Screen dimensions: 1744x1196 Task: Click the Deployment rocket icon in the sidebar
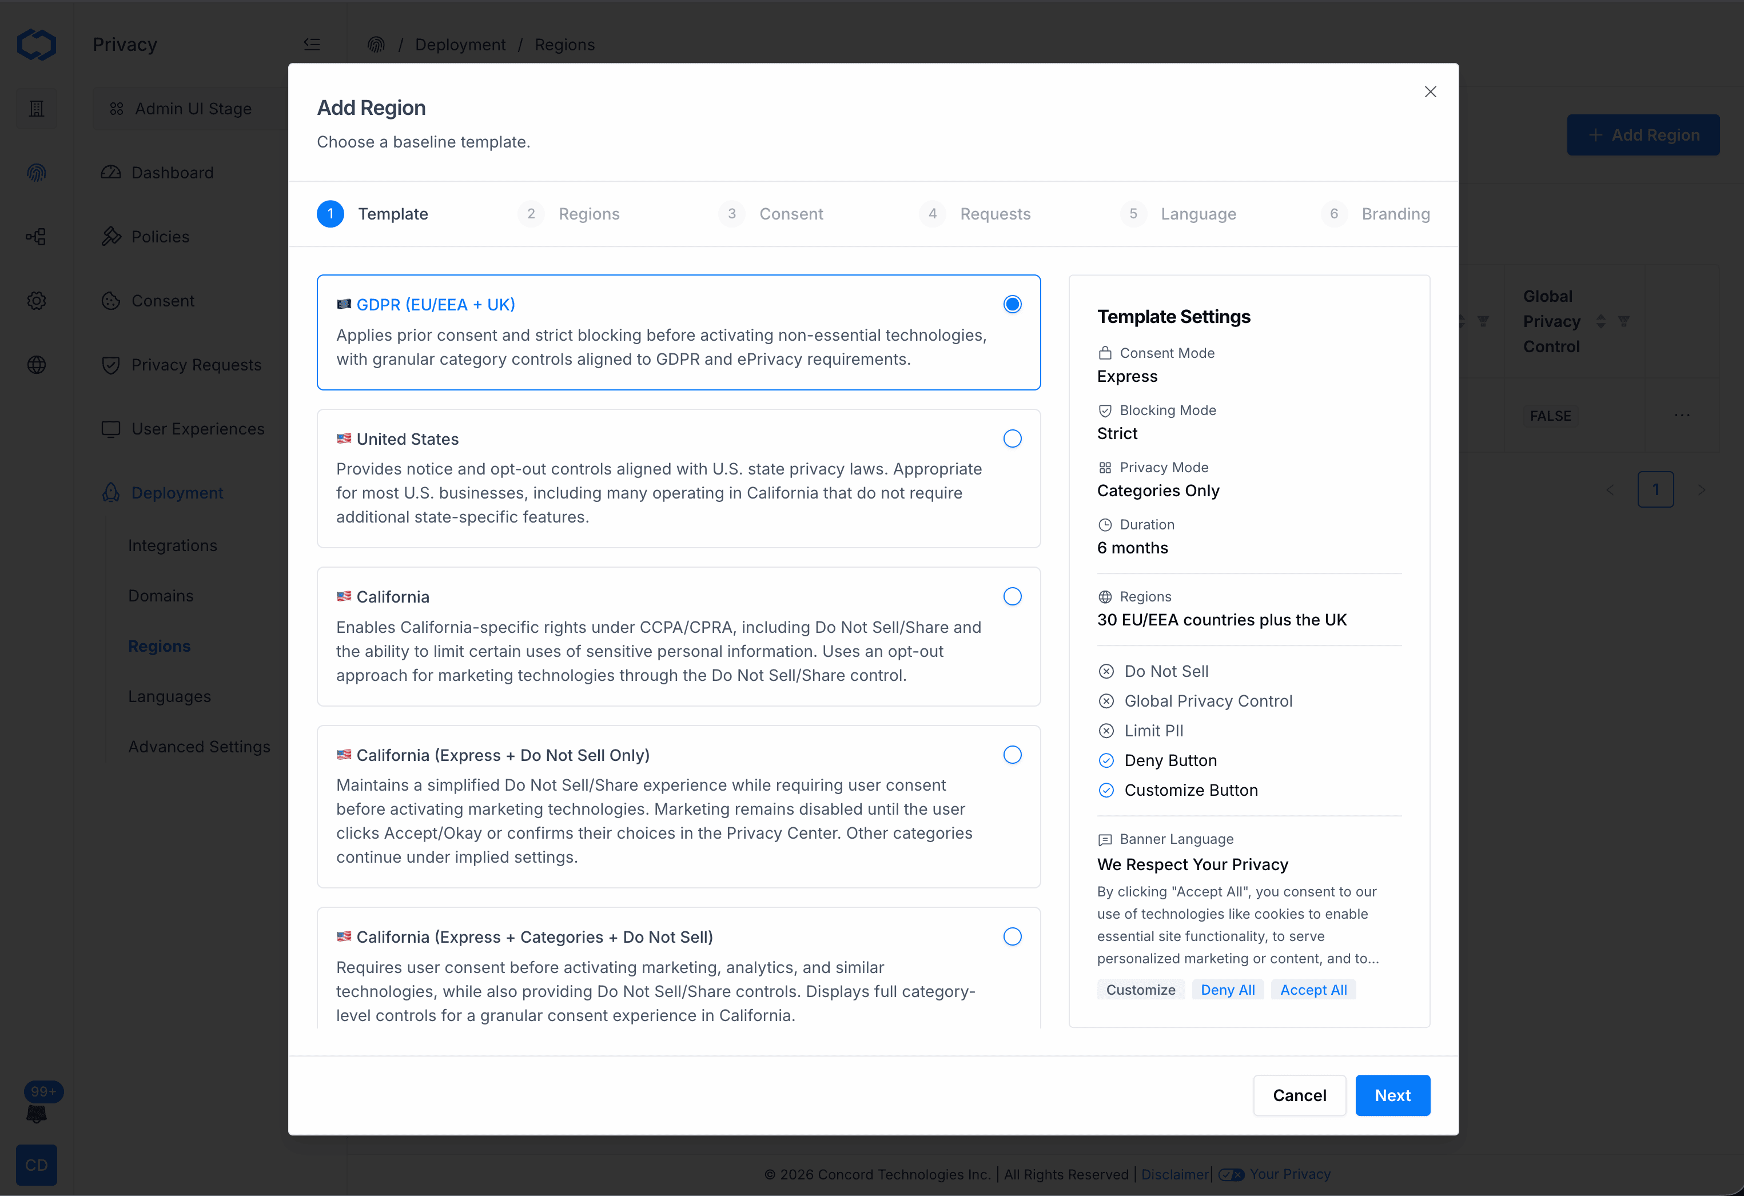(x=110, y=492)
